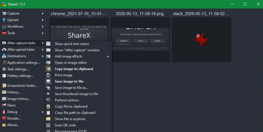Click the Destinations icon

click(4, 56)
